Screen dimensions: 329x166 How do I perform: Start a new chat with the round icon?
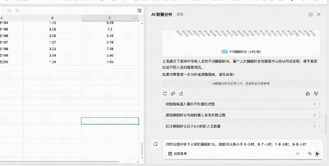click(x=156, y=144)
